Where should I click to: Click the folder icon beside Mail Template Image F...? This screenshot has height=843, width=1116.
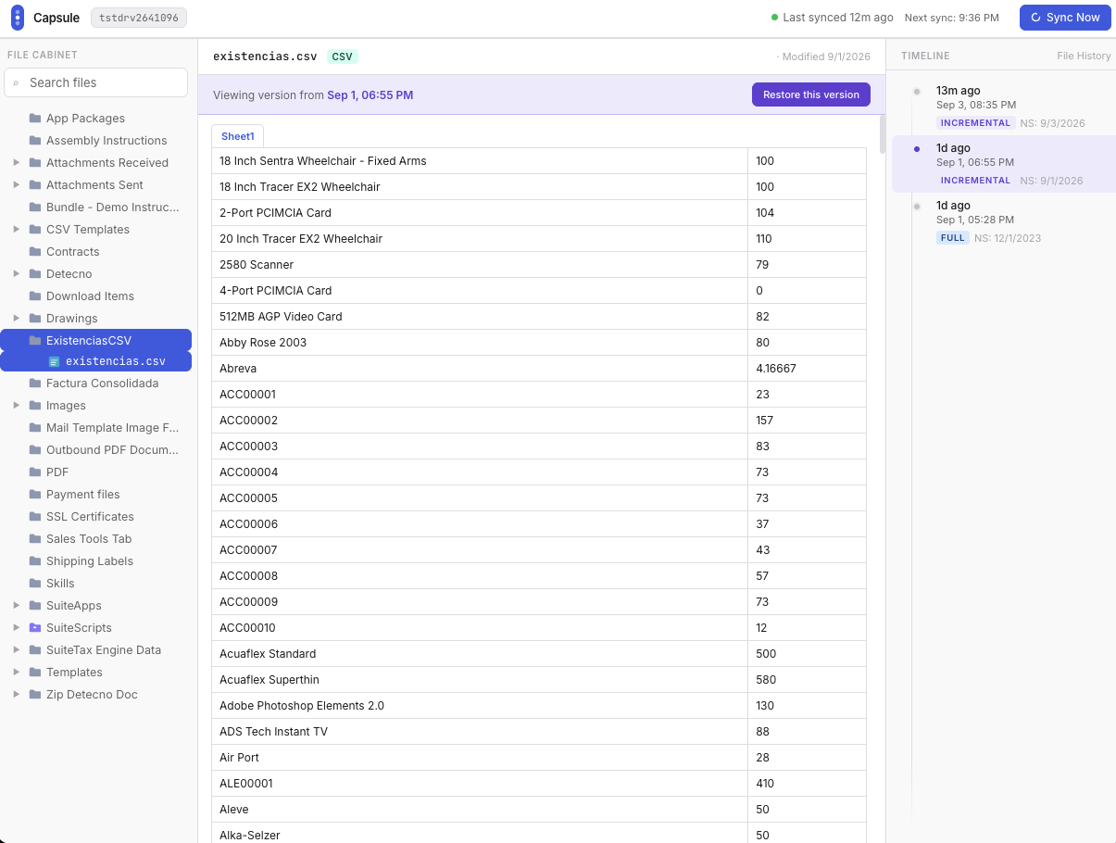tap(35, 428)
